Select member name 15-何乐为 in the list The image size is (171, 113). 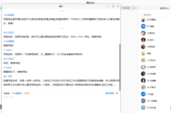pos(151,60)
